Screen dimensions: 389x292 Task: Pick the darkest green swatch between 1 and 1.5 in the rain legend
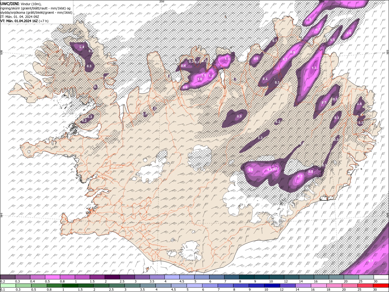tap(70, 286)
